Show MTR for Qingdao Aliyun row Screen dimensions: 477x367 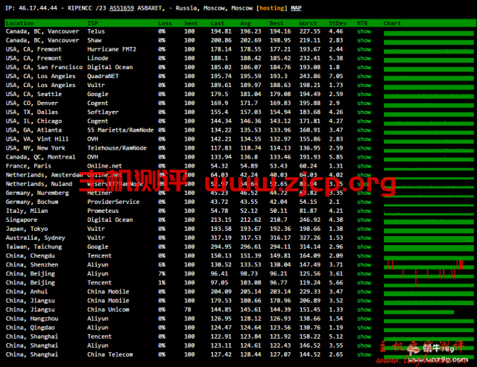pos(364,328)
